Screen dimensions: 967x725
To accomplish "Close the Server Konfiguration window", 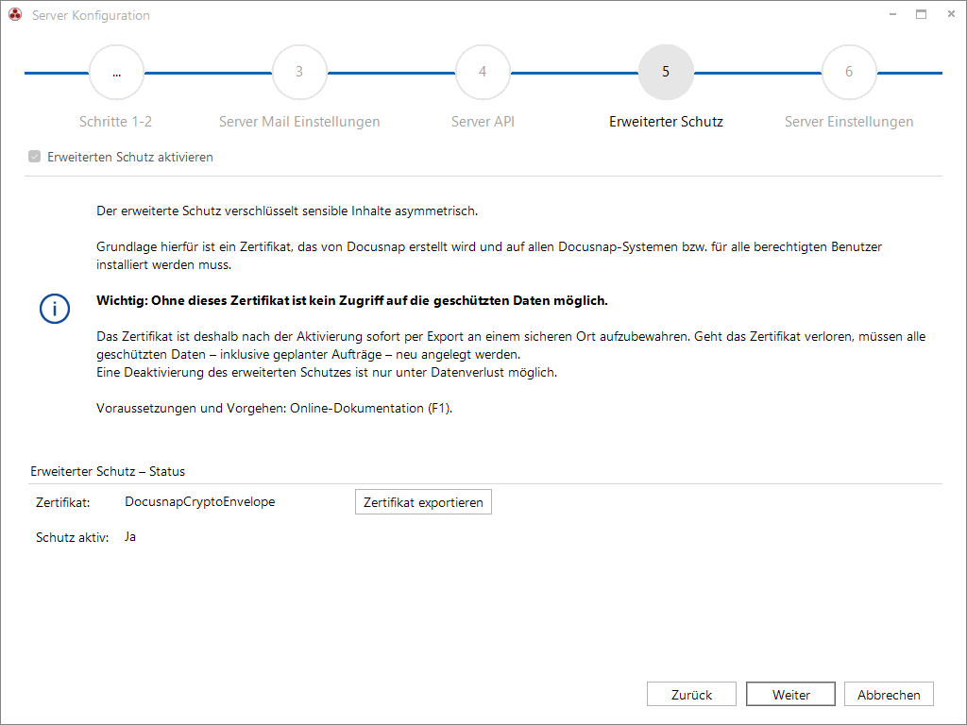I will click(951, 14).
